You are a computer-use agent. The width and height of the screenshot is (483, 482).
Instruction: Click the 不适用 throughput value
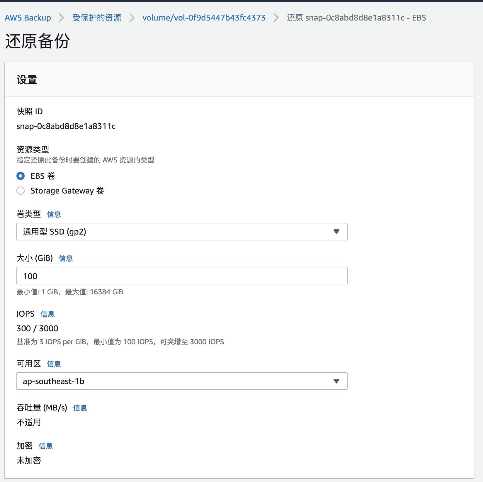(29, 422)
